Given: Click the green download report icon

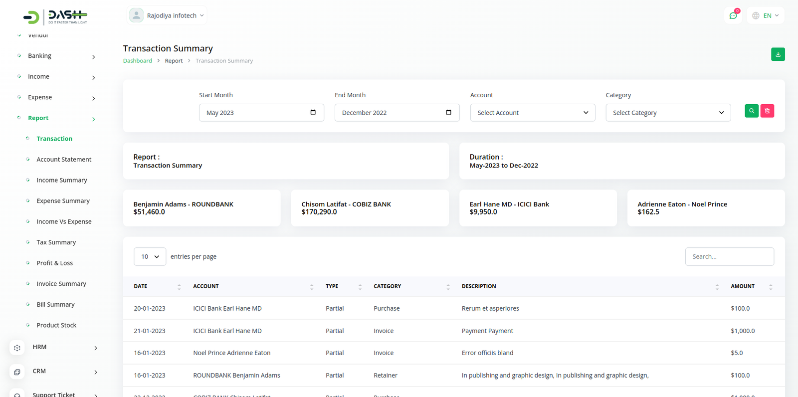Looking at the screenshot, I should click(x=778, y=54).
